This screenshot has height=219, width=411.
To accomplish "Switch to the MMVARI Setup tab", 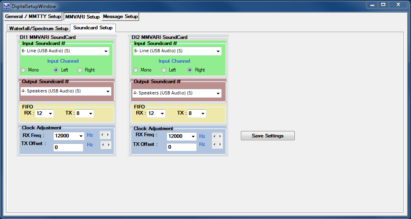I will coord(82,17).
